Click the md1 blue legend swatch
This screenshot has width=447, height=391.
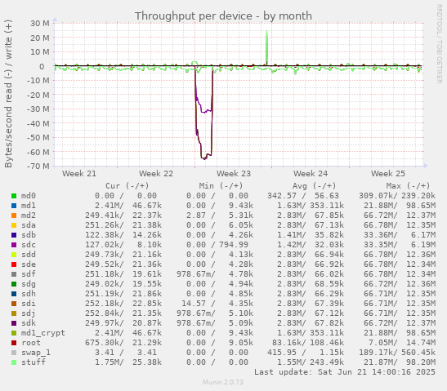[14, 206]
